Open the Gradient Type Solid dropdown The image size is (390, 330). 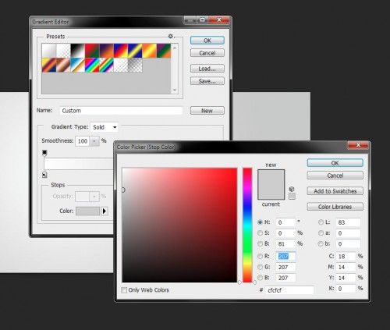coord(105,127)
